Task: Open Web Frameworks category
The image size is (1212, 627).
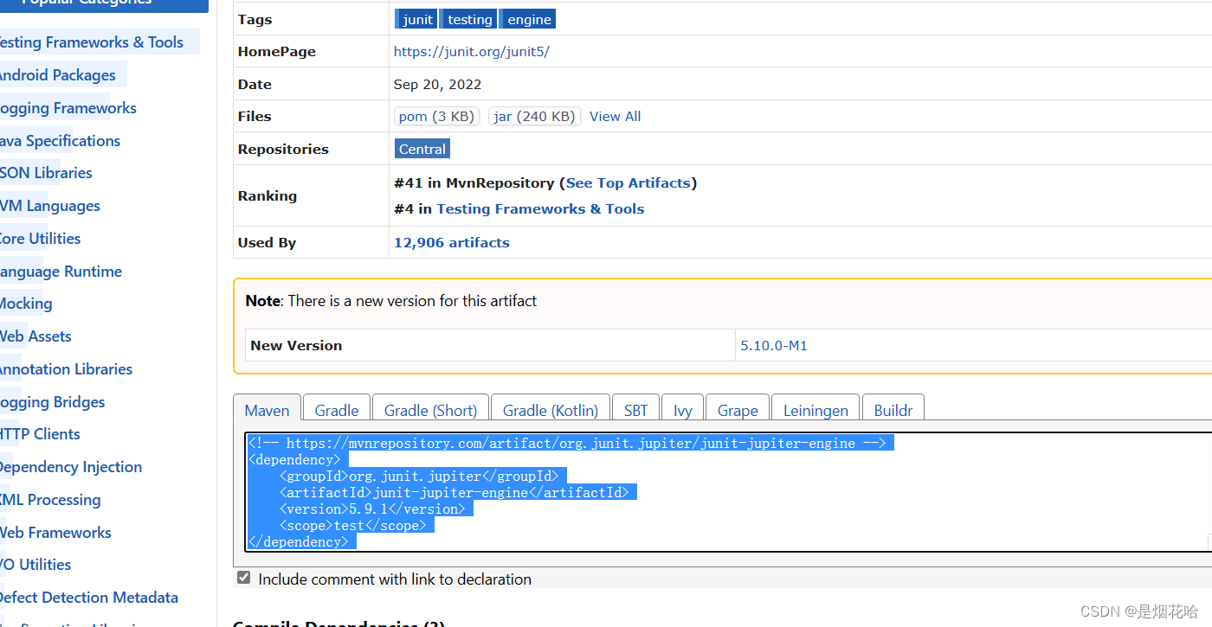Action: pyautogui.click(x=55, y=532)
